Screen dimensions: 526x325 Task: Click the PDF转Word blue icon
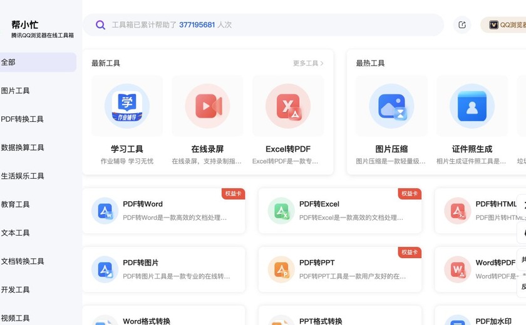click(105, 211)
